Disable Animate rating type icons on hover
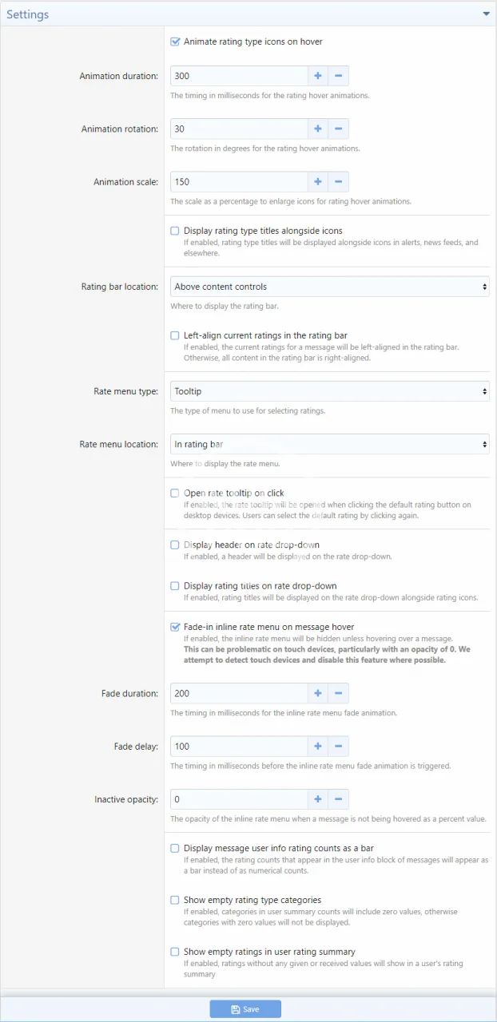Screen dimensions: 497x1022 [x=175, y=42]
